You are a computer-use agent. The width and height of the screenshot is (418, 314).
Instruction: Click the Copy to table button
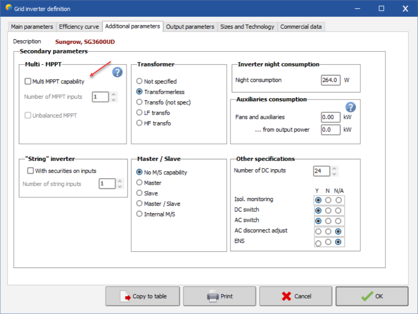143,296
